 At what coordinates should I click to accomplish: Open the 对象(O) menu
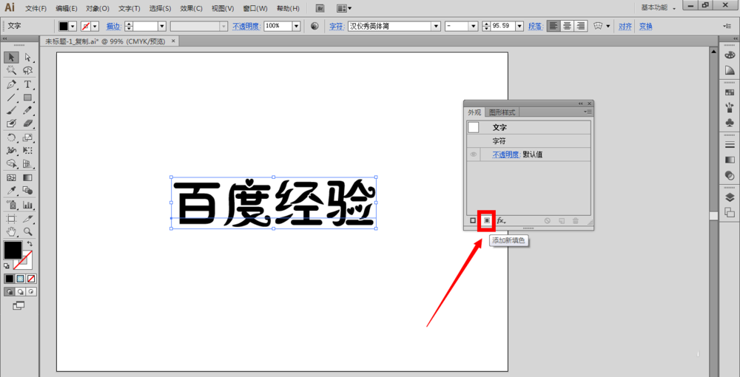pyautogui.click(x=98, y=8)
